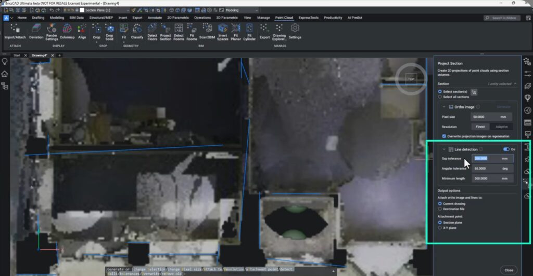
Task: Open the Annotate ribbon tab
Action: click(155, 18)
